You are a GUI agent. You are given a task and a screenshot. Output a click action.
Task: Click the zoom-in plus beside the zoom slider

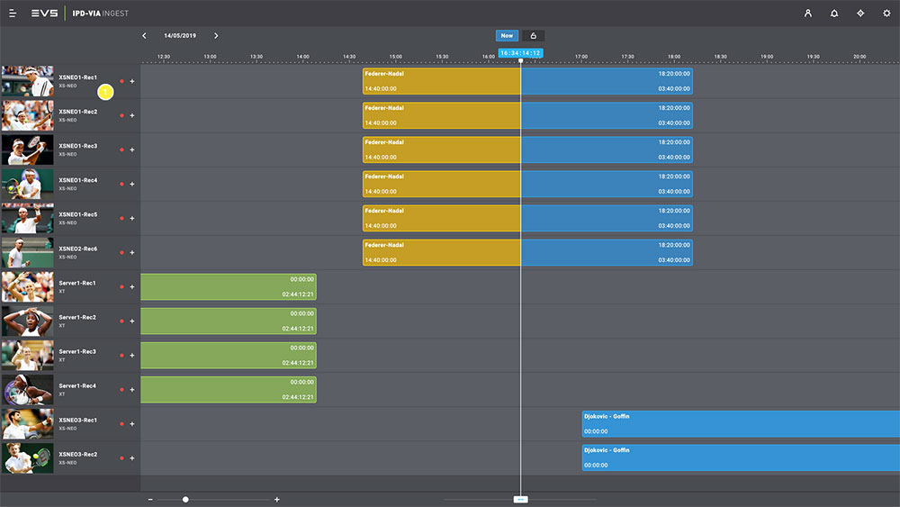coord(276,499)
